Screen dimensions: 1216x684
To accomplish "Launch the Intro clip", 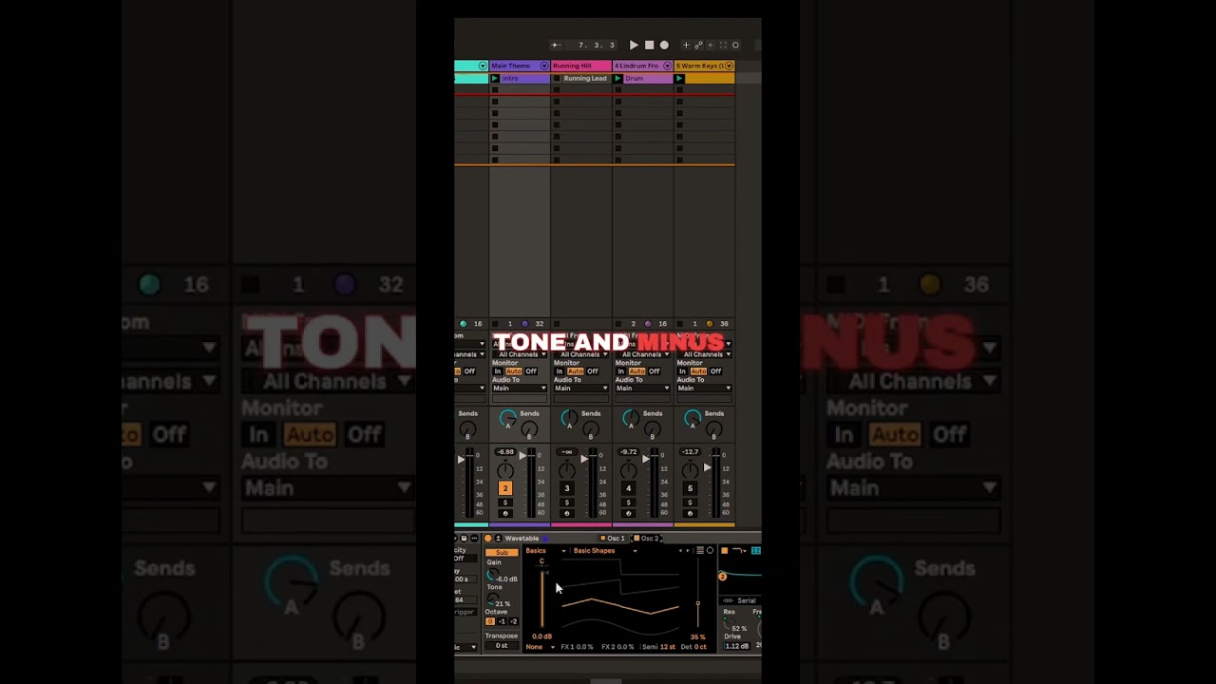I will (x=495, y=78).
